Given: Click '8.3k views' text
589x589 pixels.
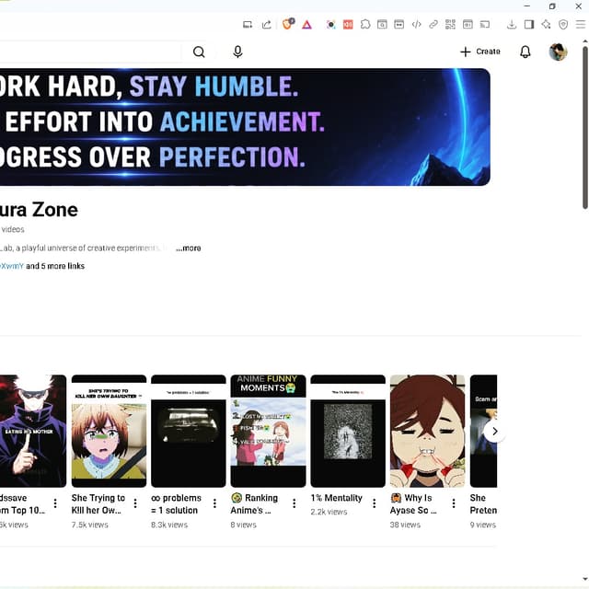Looking at the screenshot, I should 169,525.
